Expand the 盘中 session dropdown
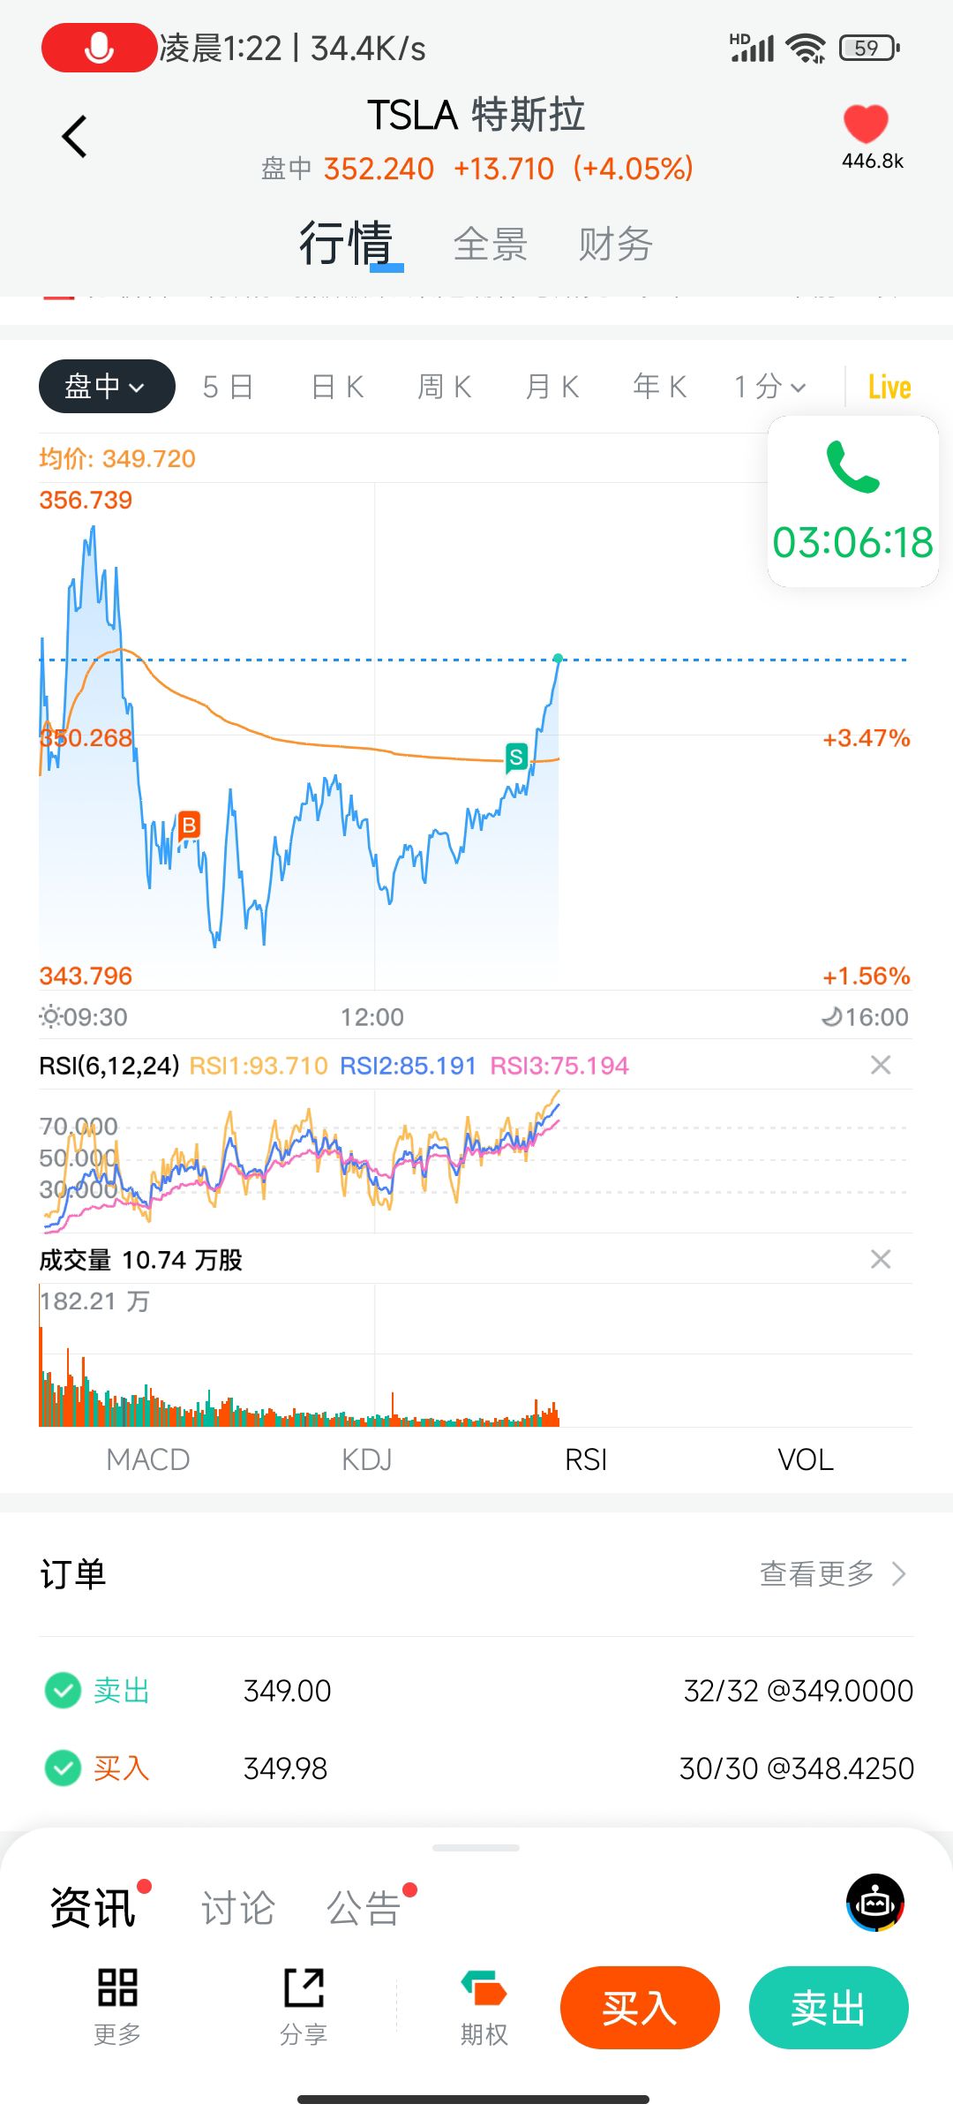The height and width of the screenshot is (2119, 953). [x=106, y=387]
